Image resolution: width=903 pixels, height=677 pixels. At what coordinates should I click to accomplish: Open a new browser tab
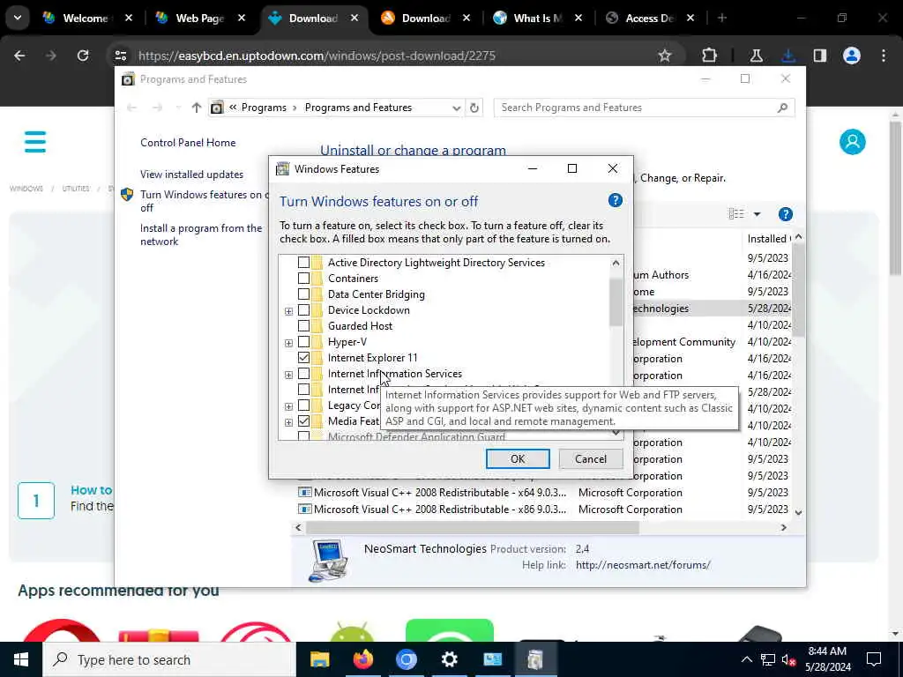click(x=722, y=18)
